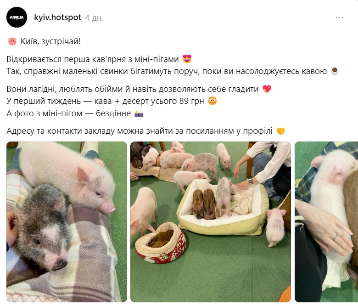Click the handshake emoji after профілі
Image resolution: width=358 pixels, height=306 pixels.
[x=280, y=131]
